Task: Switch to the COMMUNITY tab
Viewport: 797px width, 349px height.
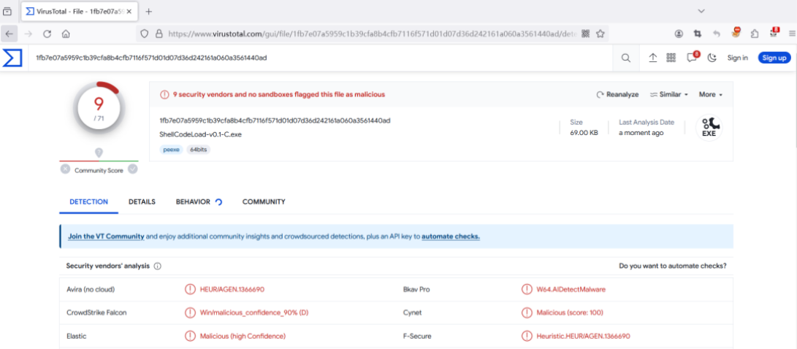Action: click(x=264, y=202)
